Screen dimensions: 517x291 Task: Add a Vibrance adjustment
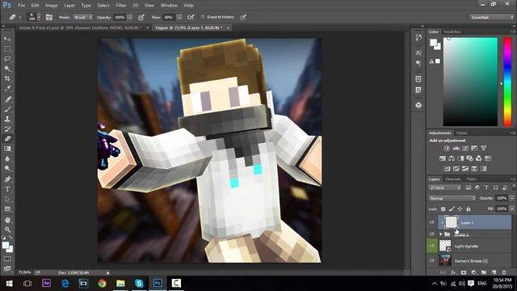483,148
